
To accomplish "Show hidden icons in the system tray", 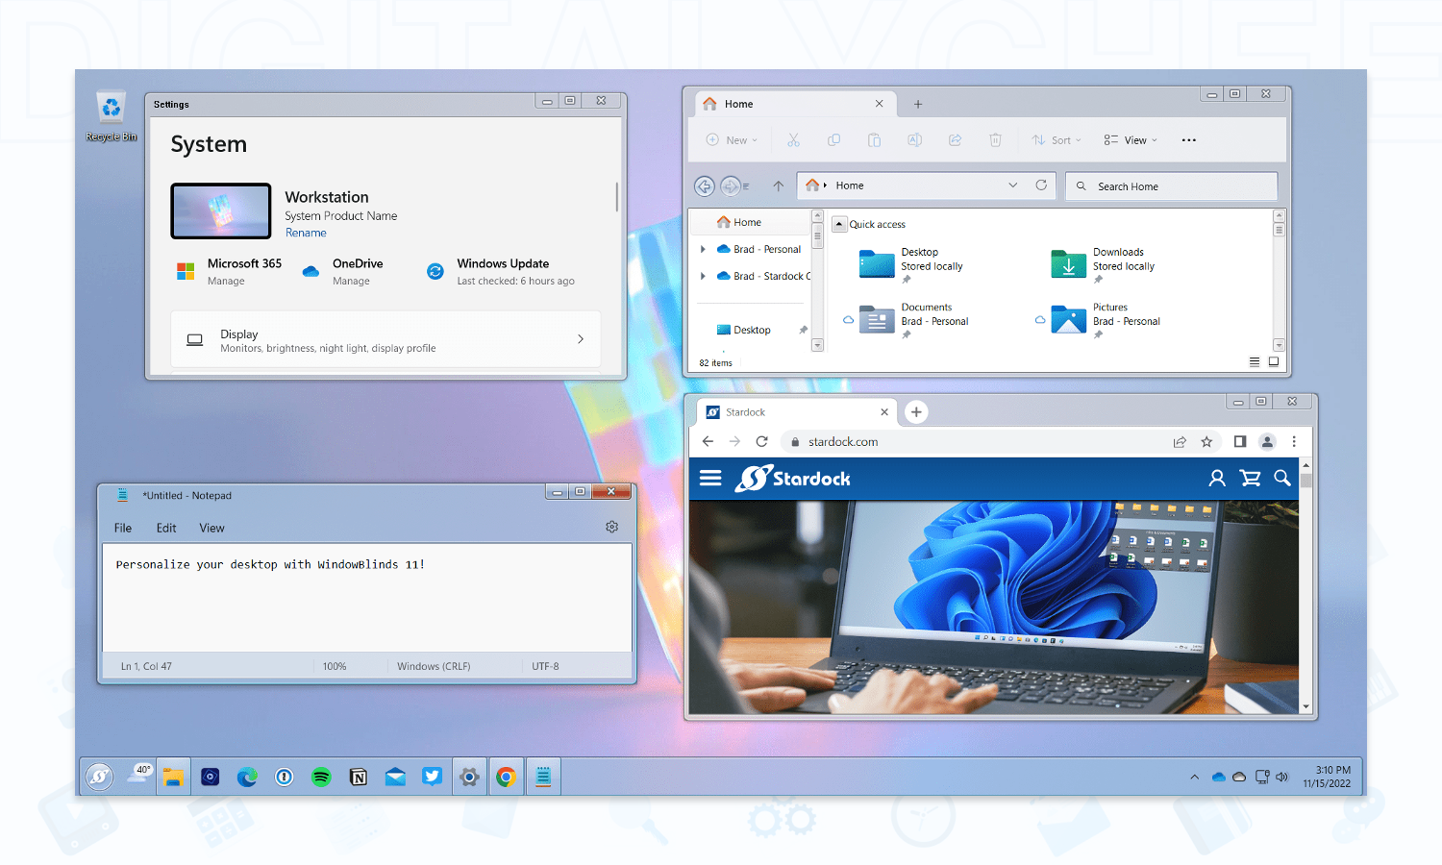I will click(1194, 777).
